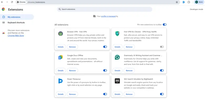
Task: Enable the Free VPN VeePN extension toggle
Action: 162,47
